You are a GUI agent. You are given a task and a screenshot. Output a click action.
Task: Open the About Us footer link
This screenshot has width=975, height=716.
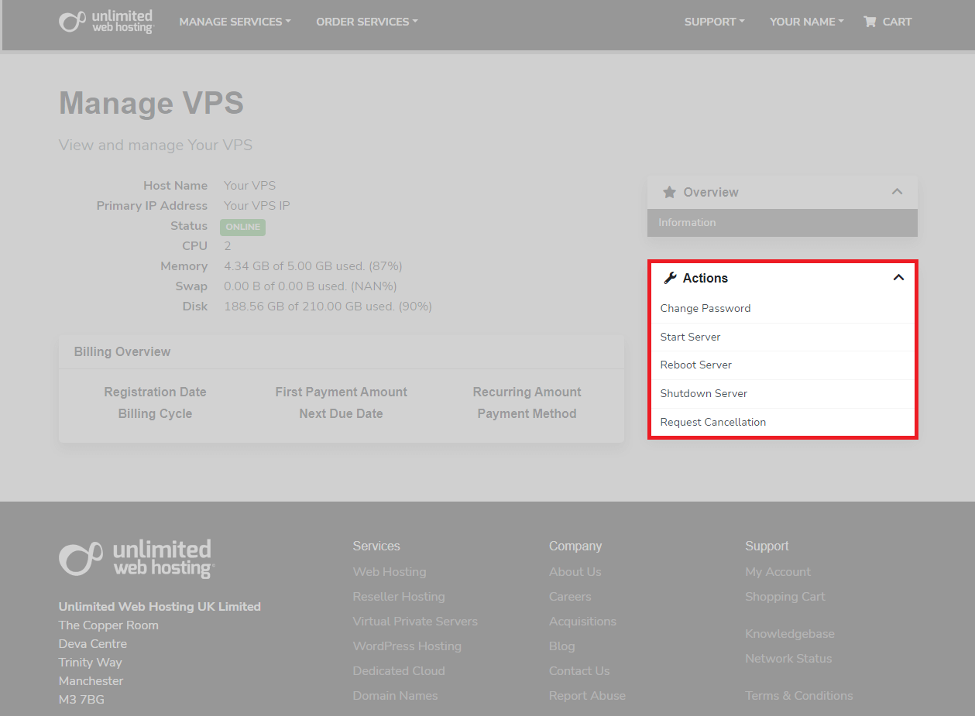[575, 572]
